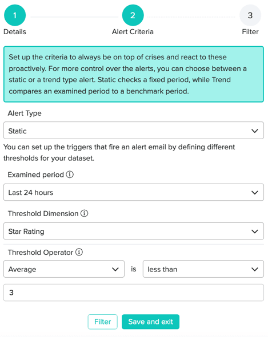Click the Filter step label text
Image resolution: width=268 pixels, height=337 pixels.
tap(250, 32)
